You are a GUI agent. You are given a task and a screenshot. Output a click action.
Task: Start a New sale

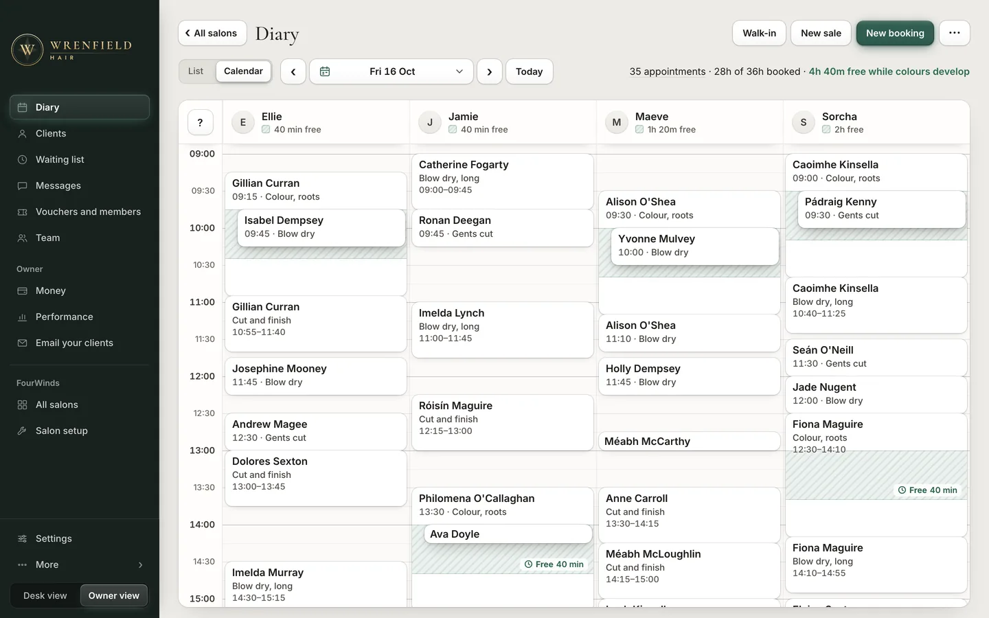point(821,33)
